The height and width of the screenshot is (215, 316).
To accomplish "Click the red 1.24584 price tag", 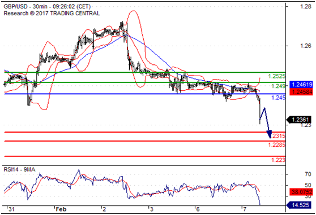I will click(x=302, y=92).
